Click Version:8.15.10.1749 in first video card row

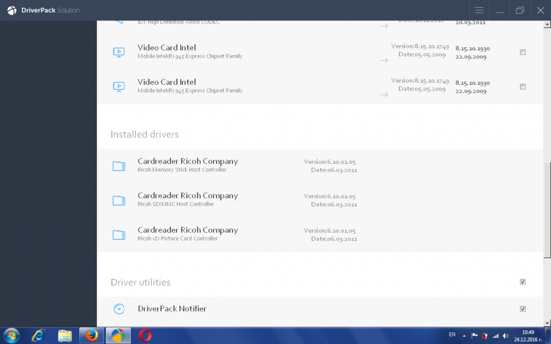(420, 46)
